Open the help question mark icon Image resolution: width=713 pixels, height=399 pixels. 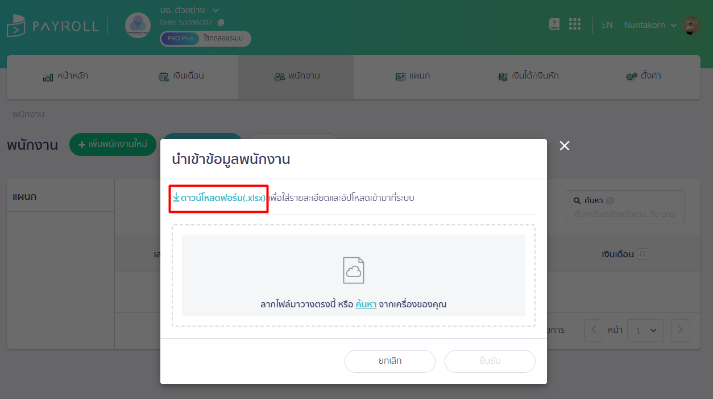tap(554, 24)
